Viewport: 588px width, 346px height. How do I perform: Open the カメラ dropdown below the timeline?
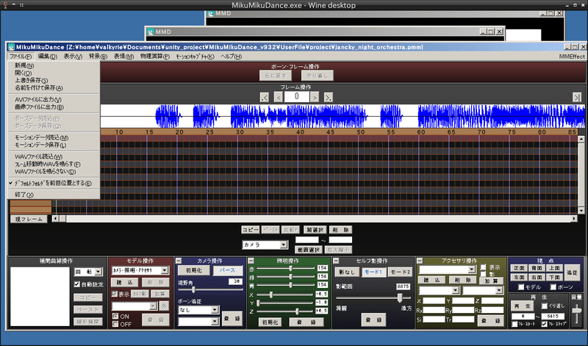point(284,245)
